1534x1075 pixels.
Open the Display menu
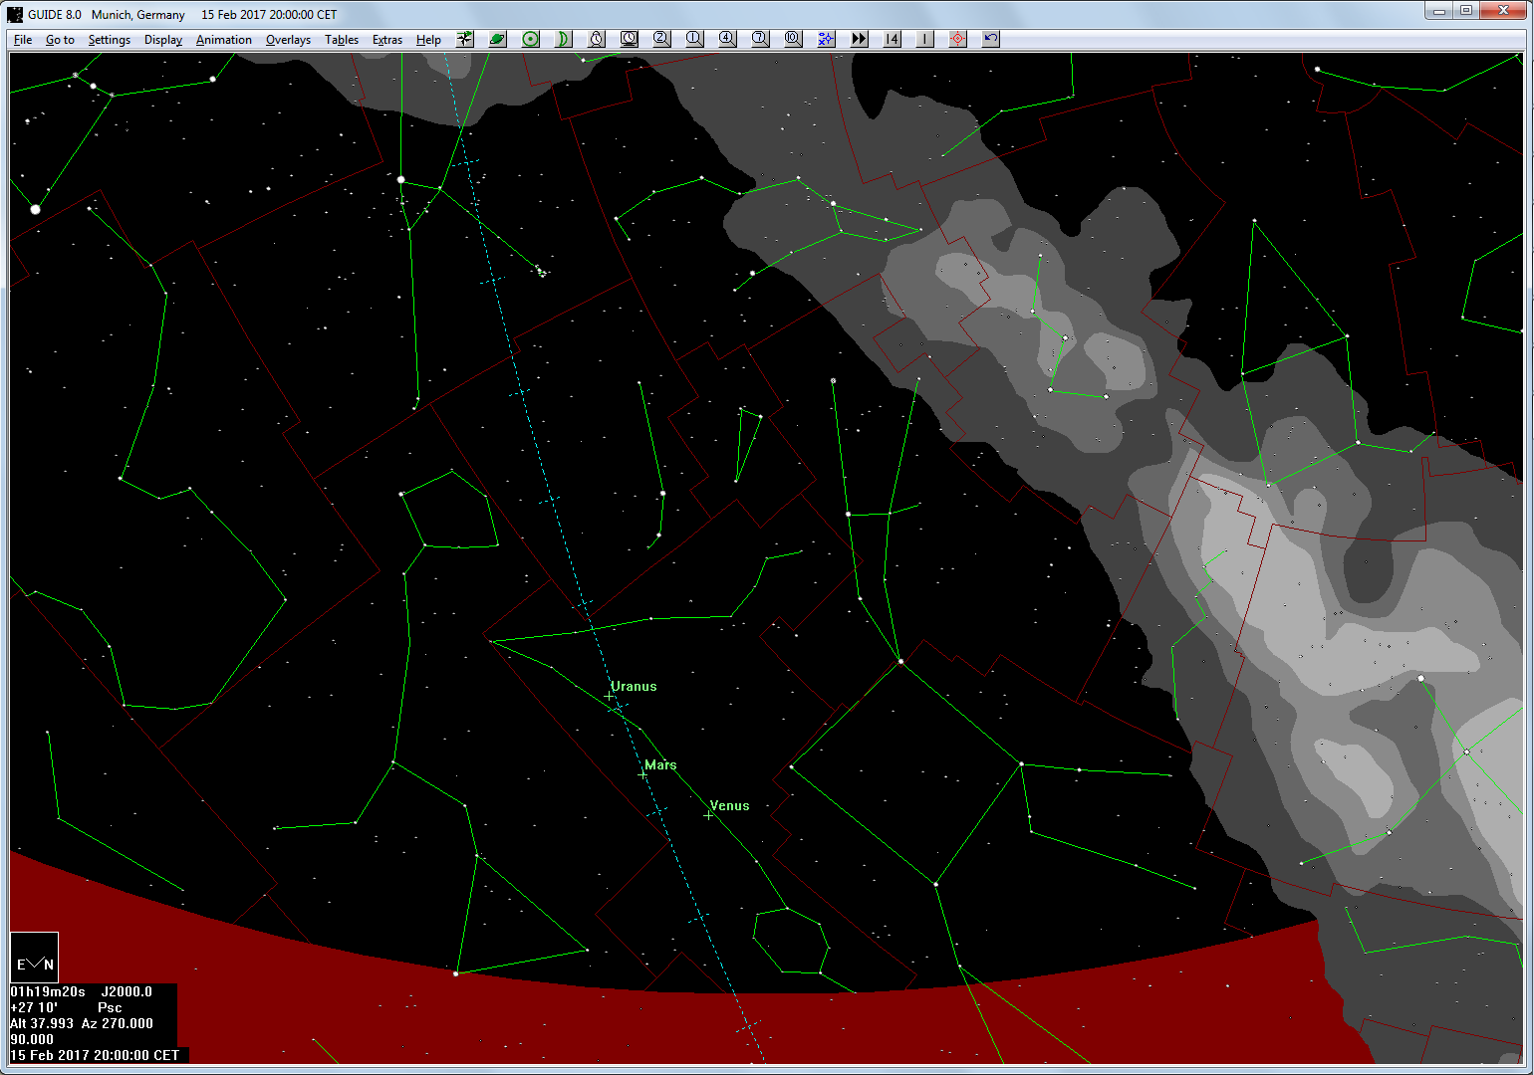click(163, 40)
